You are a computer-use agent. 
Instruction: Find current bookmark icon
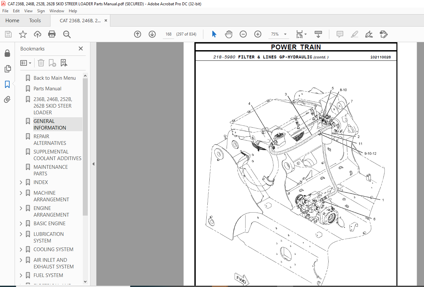64,63
